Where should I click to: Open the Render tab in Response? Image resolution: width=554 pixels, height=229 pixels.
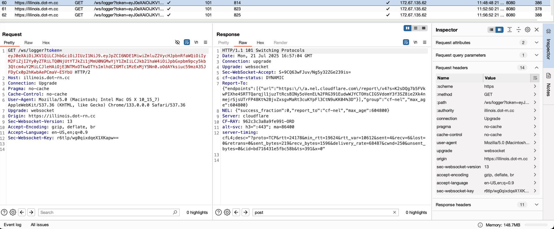280,42
